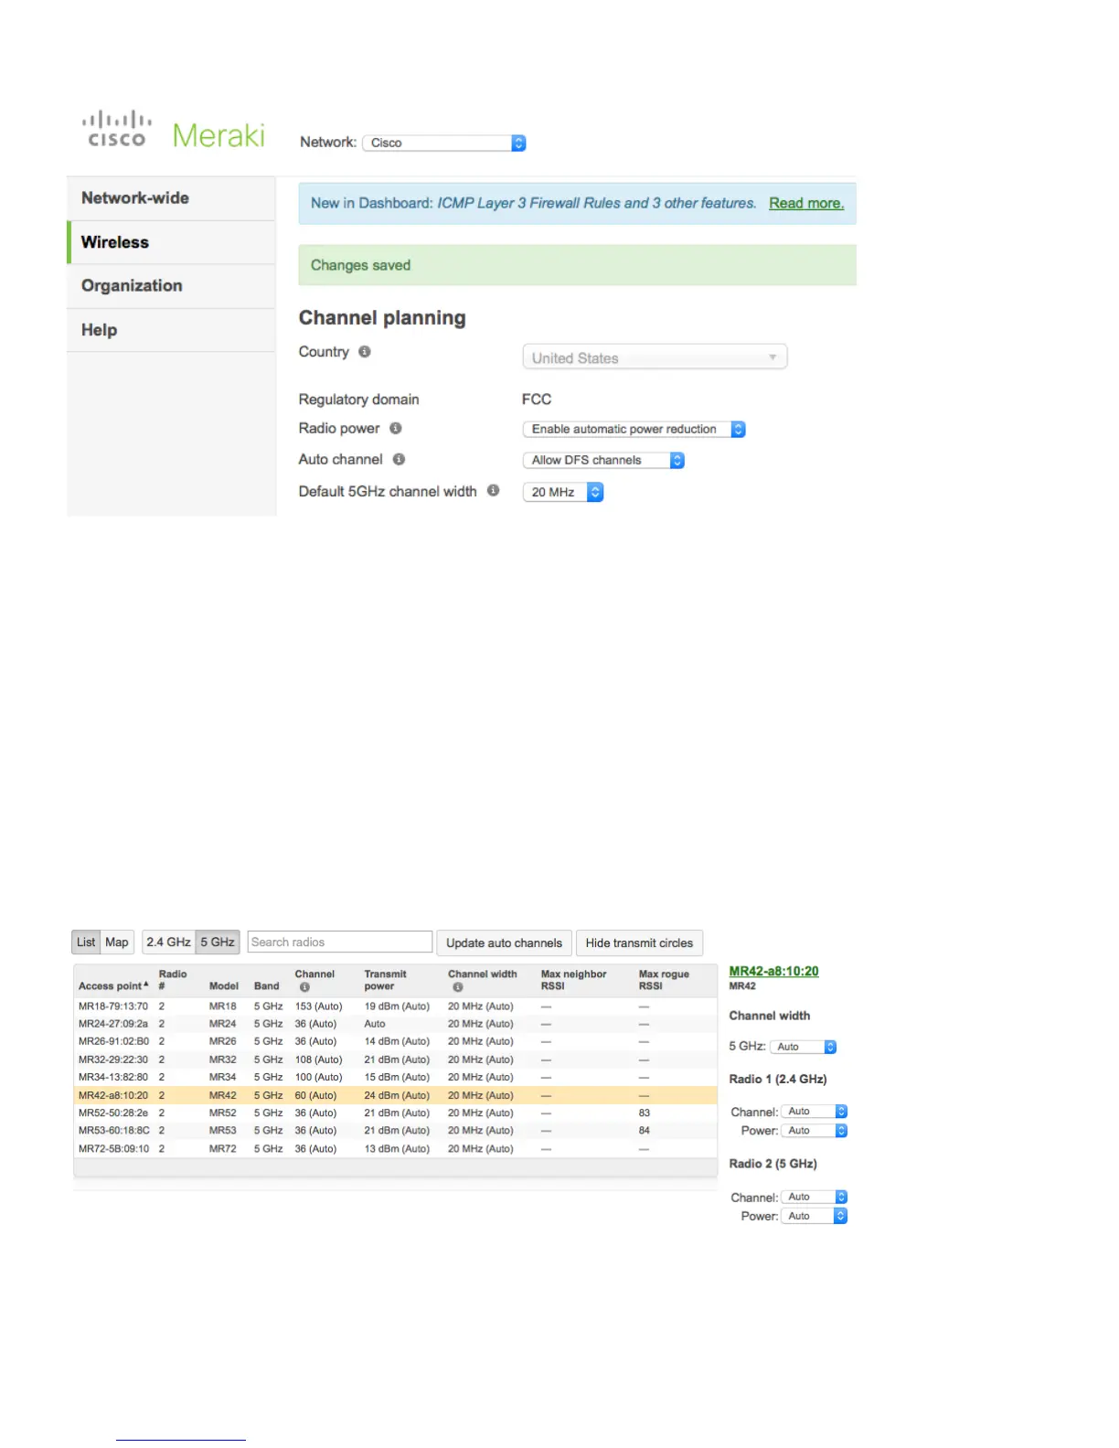Select the MR18-79:13:70 row
This screenshot has width=1119, height=1448.
395,1006
